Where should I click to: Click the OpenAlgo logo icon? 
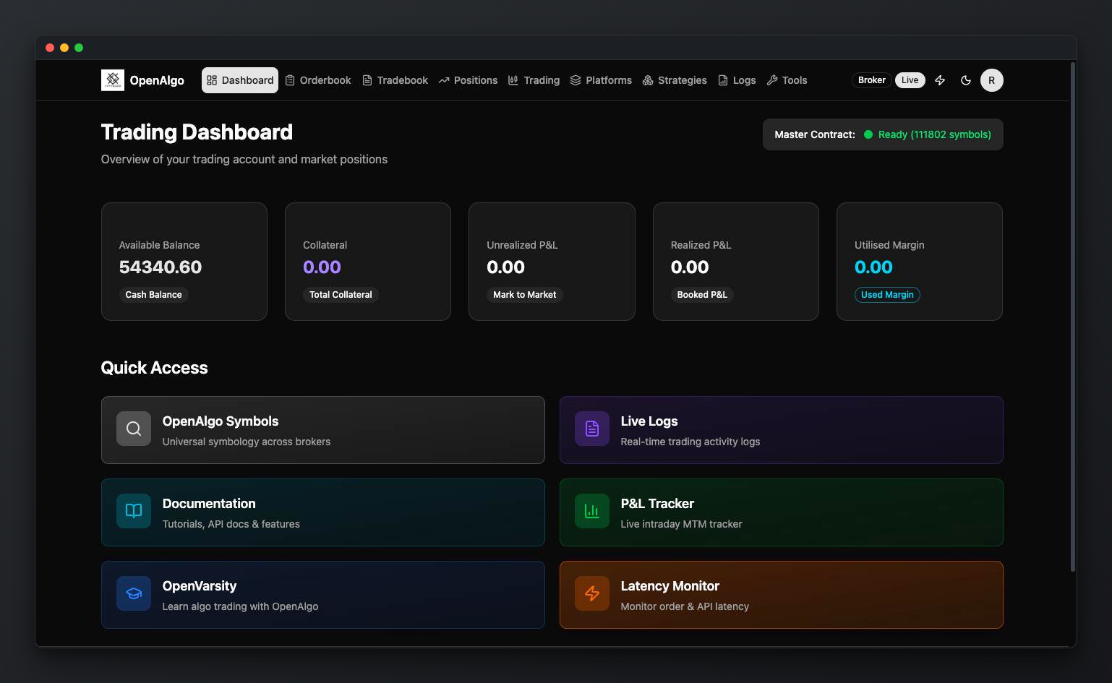click(x=112, y=80)
